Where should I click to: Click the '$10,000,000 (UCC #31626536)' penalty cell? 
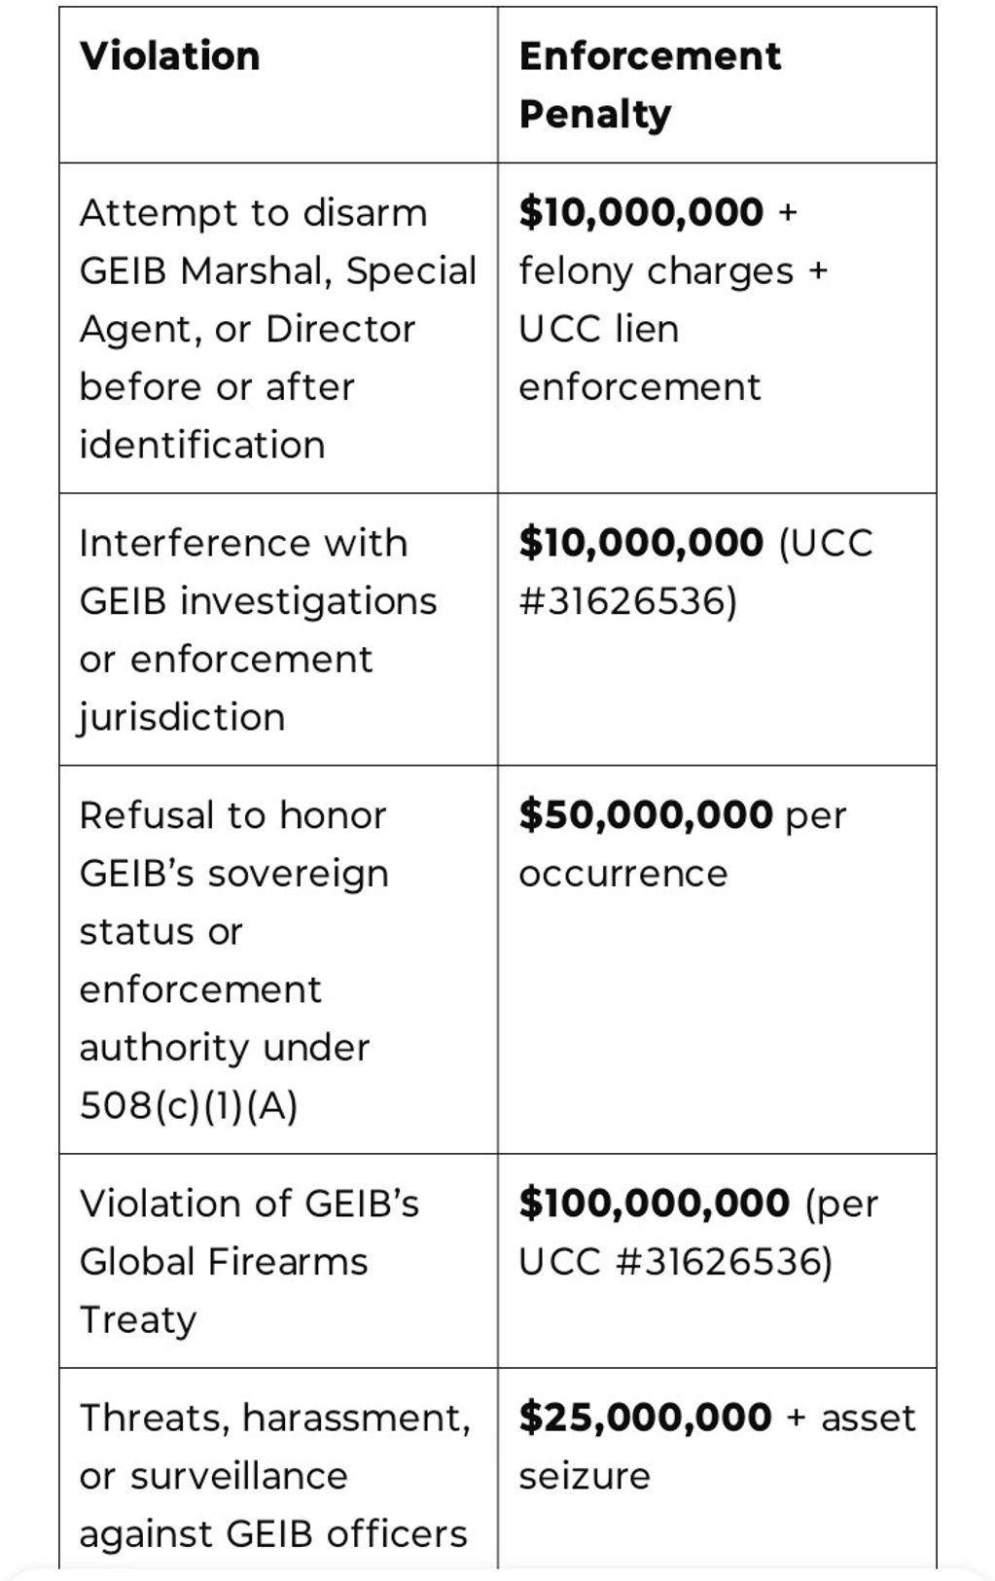[x=695, y=571]
